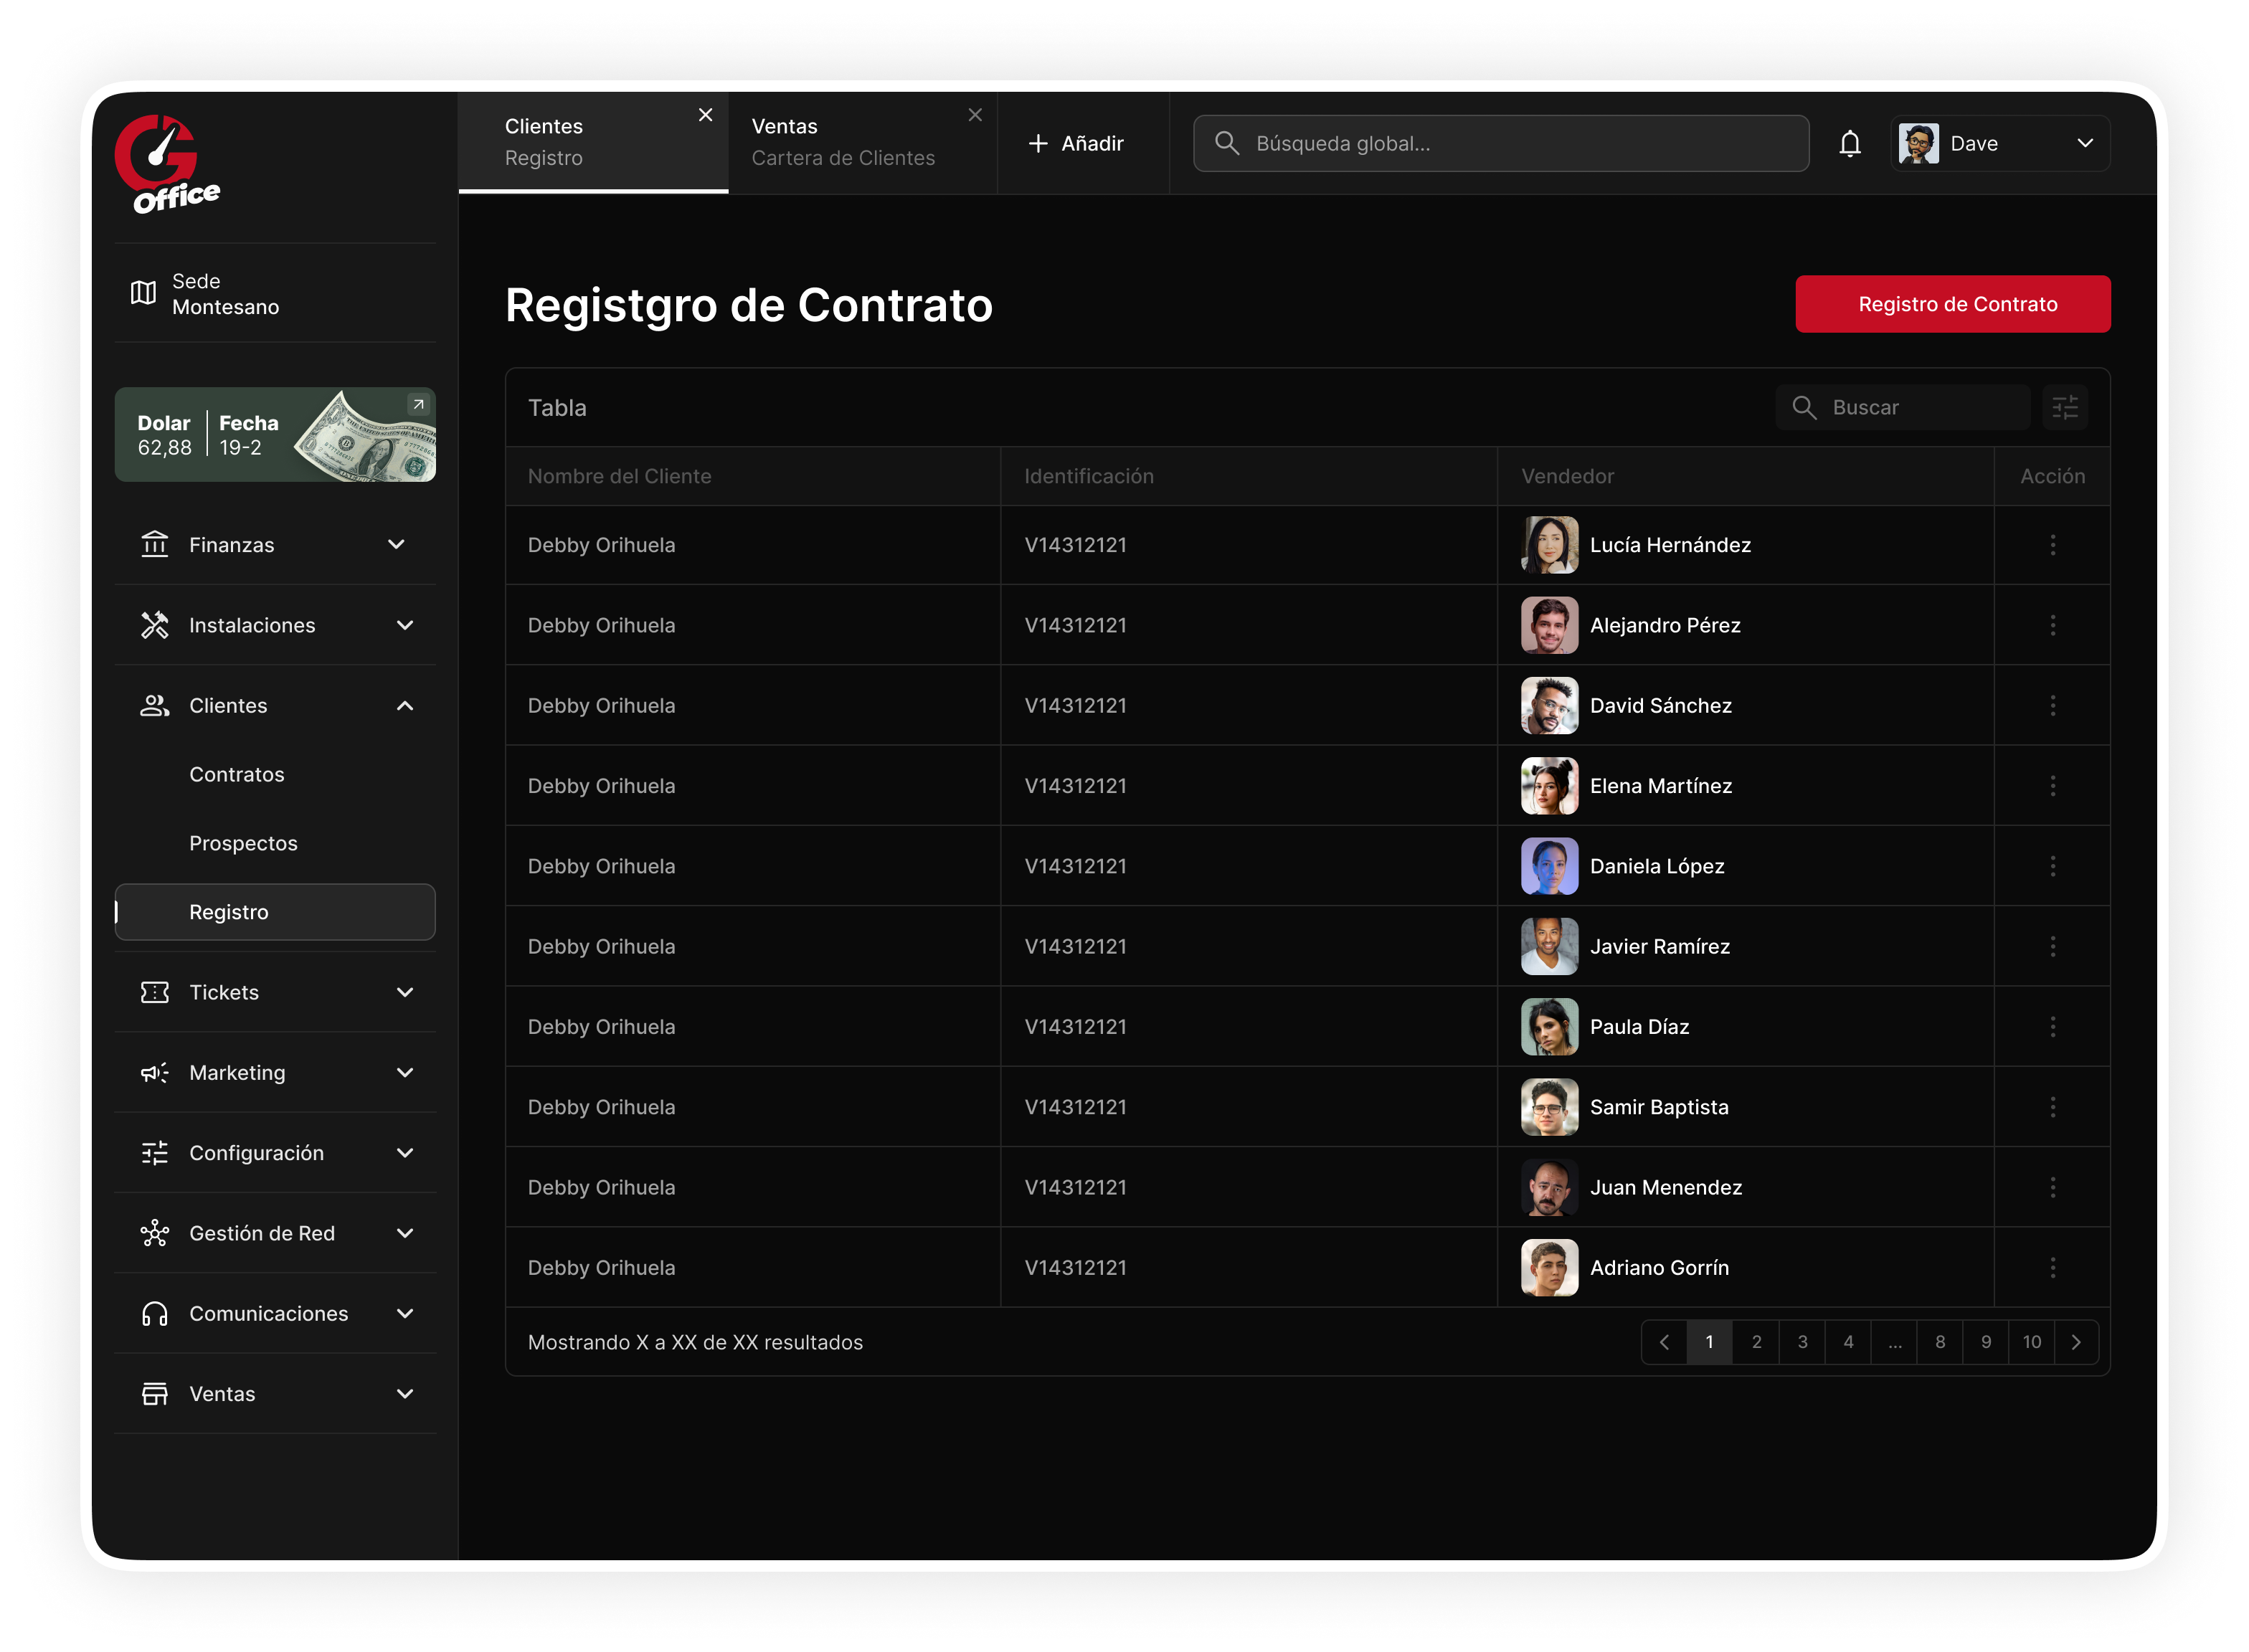2249x1652 pixels.
Task: Click the Añadir tab button
Action: [x=1076, y=143]
